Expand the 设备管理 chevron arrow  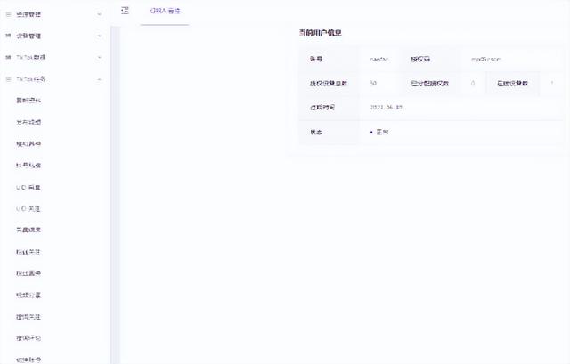(99, 36)
